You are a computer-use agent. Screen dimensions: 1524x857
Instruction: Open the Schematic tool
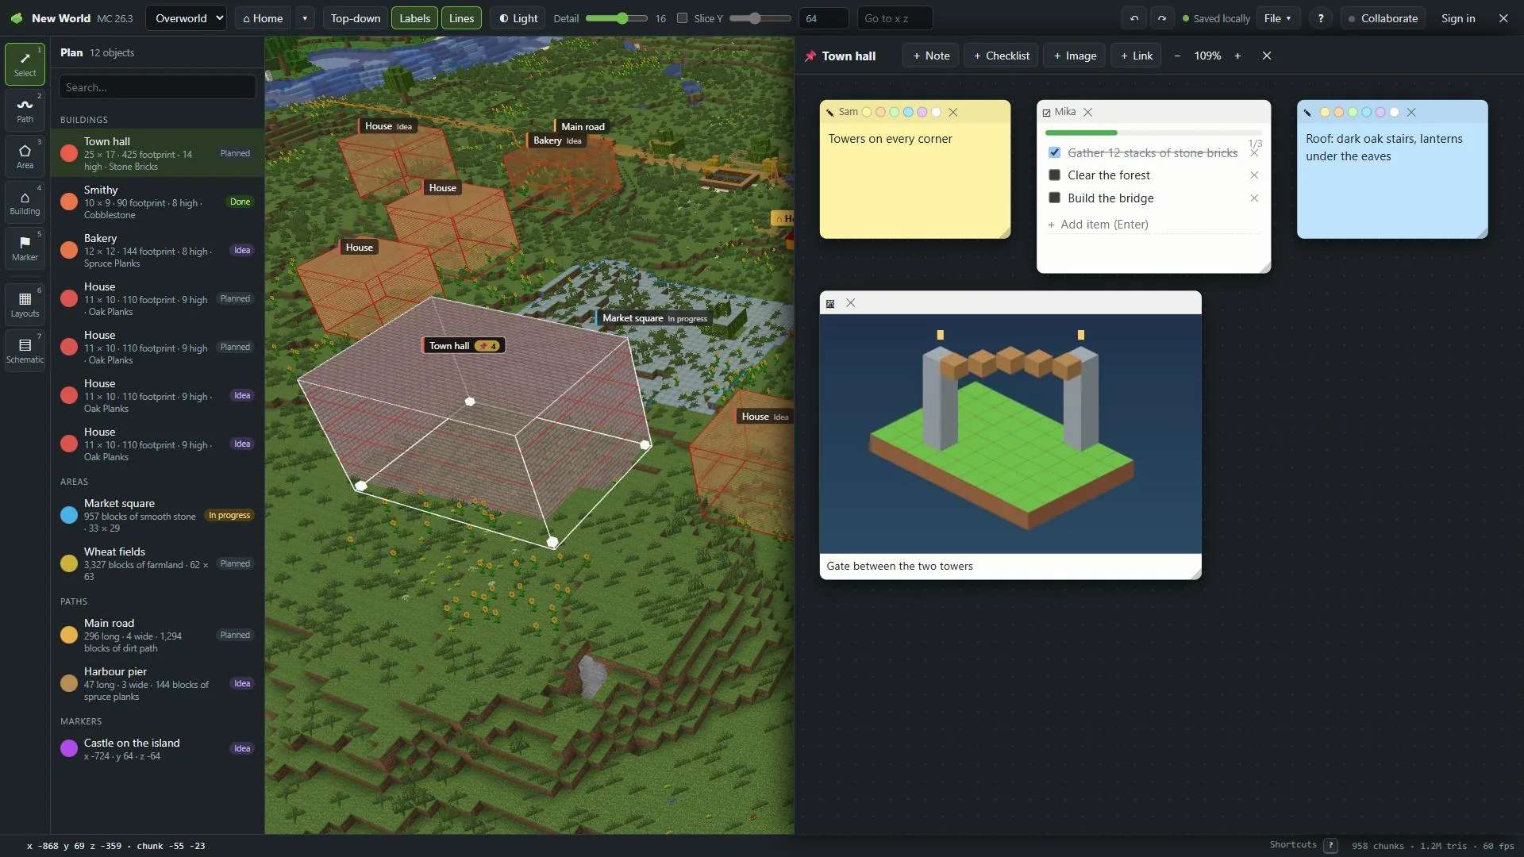coord(25,350)
